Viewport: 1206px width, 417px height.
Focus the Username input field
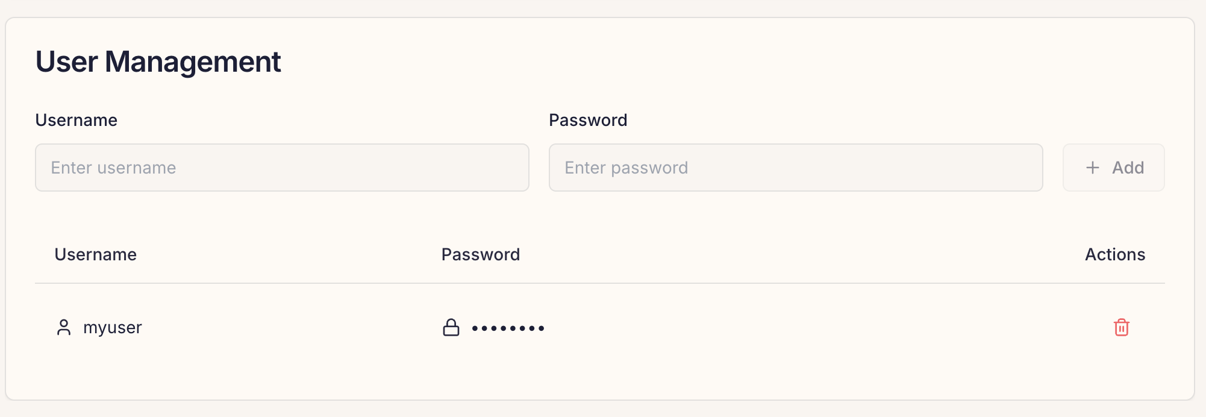(282, 168)
